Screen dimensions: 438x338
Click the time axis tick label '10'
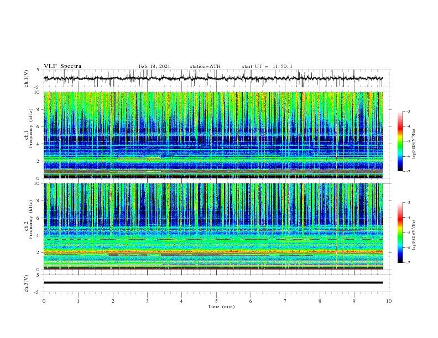(389, 301)
